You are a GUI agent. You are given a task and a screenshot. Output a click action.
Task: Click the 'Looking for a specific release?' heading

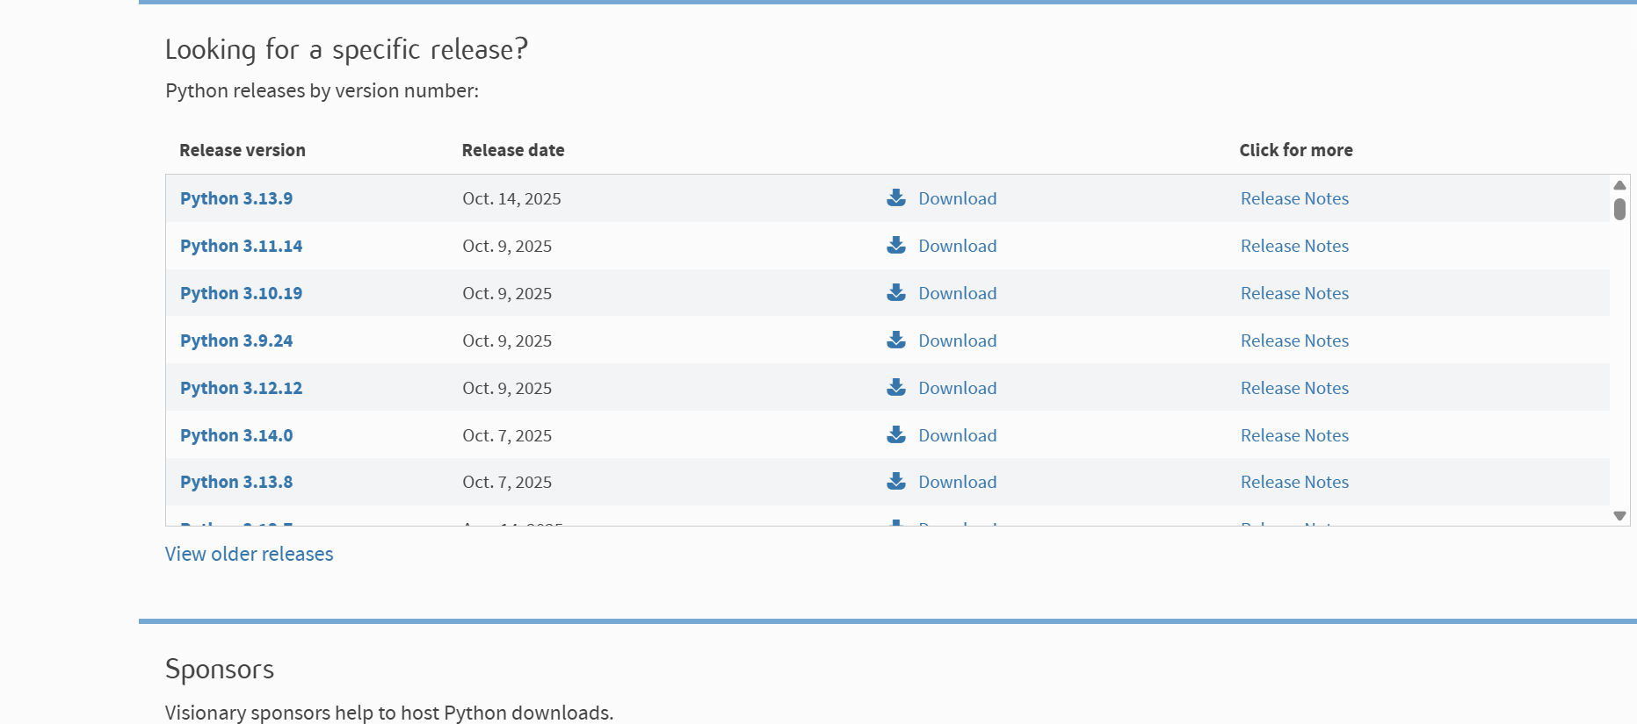click(x=346, y=50)
